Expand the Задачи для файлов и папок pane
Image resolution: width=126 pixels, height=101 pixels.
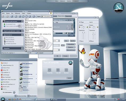click(22, 31)
